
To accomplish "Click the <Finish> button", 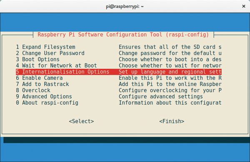I will pos(172,121).
